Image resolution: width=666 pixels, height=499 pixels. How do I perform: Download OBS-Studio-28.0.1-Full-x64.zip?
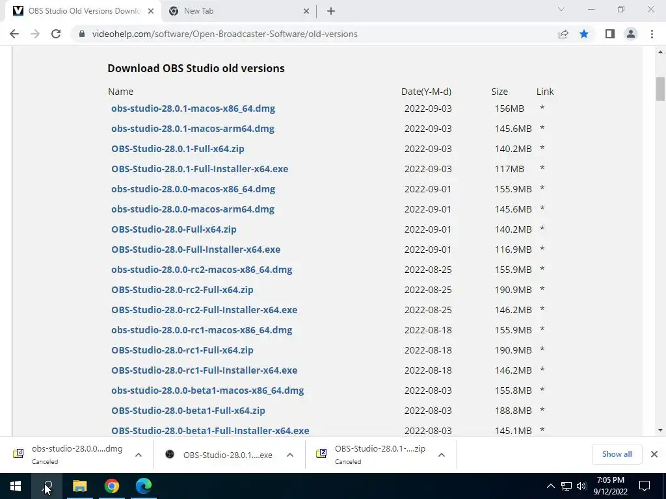[178, 149]
